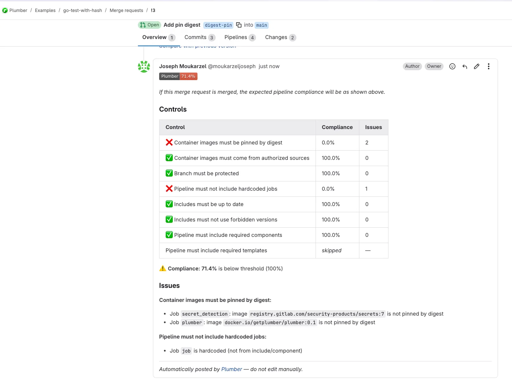512x381 pixels.
Task: Click the red X on the digest control
Action: (x=169, y=142)
